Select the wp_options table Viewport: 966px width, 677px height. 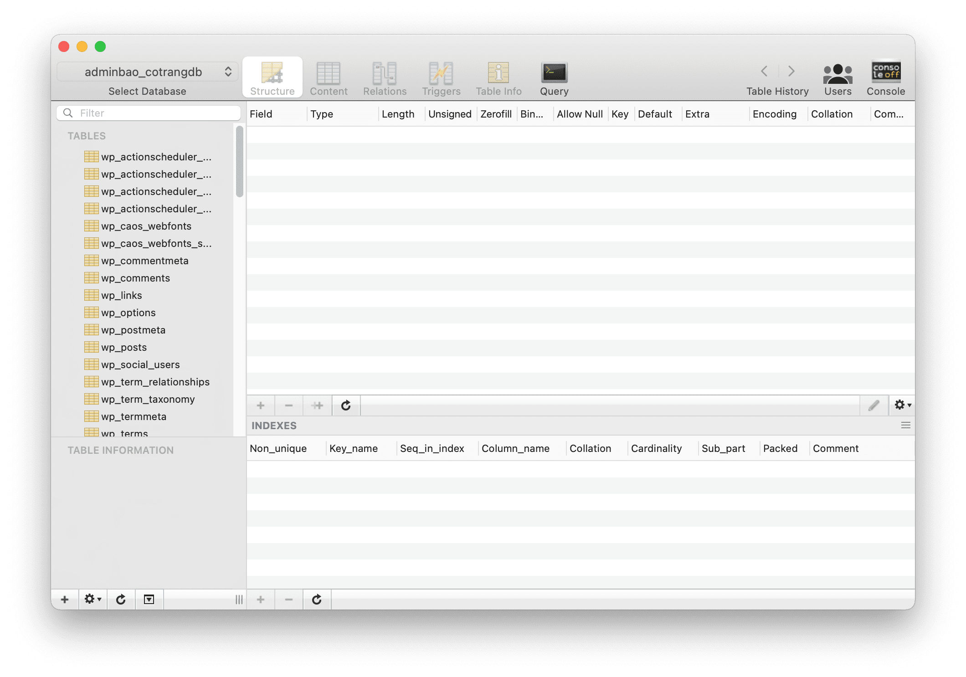[128, 313]
